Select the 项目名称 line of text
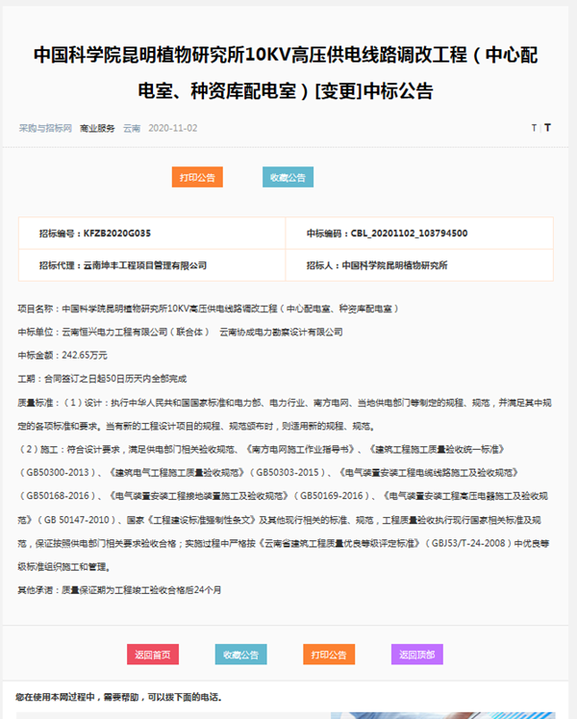This screenshot has height=719, width=577. (209, 309)
